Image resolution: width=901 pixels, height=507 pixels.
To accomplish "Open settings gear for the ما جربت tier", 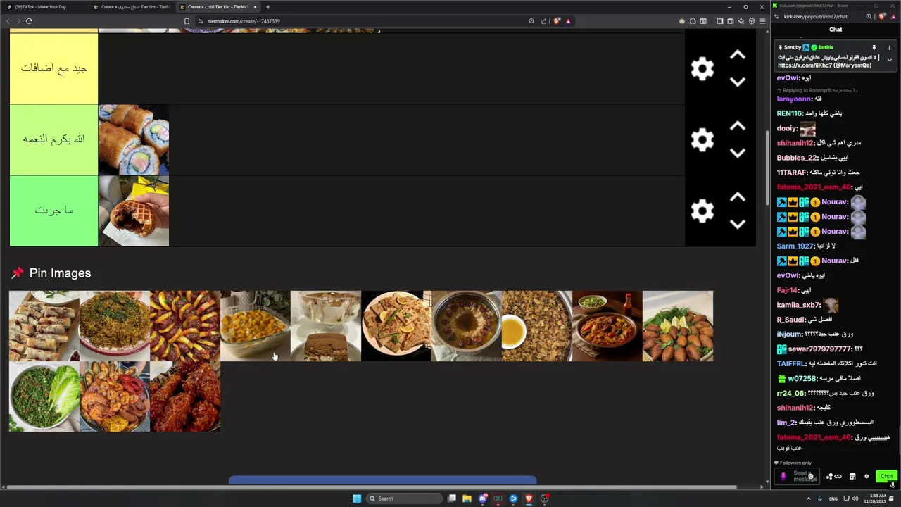I will pos(702,211).
